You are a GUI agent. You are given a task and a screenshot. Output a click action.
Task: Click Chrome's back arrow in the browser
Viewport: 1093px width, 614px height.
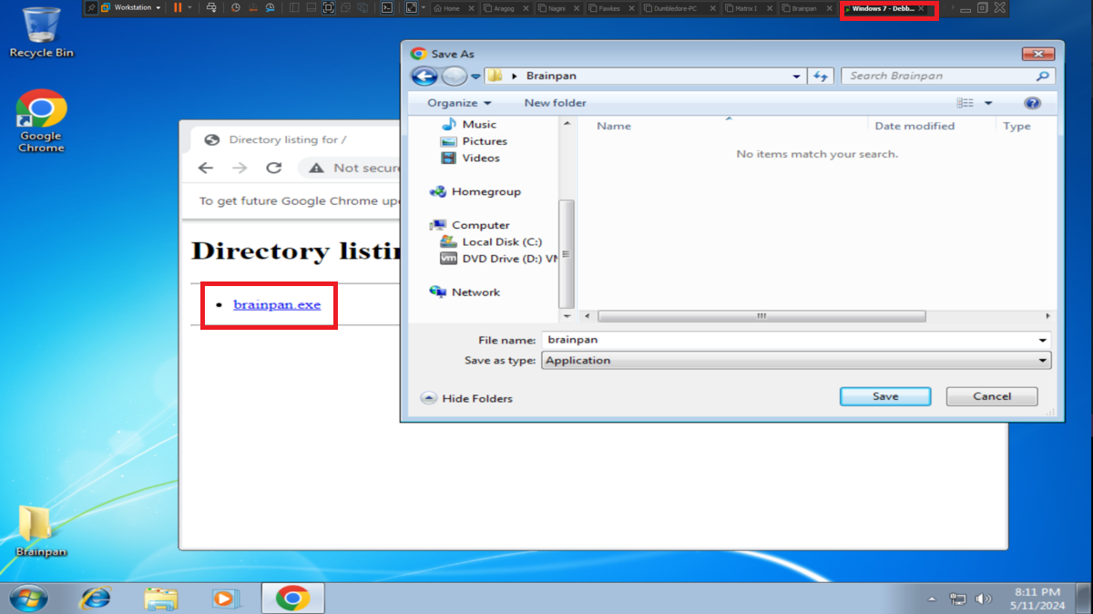[x=206, y=168]
